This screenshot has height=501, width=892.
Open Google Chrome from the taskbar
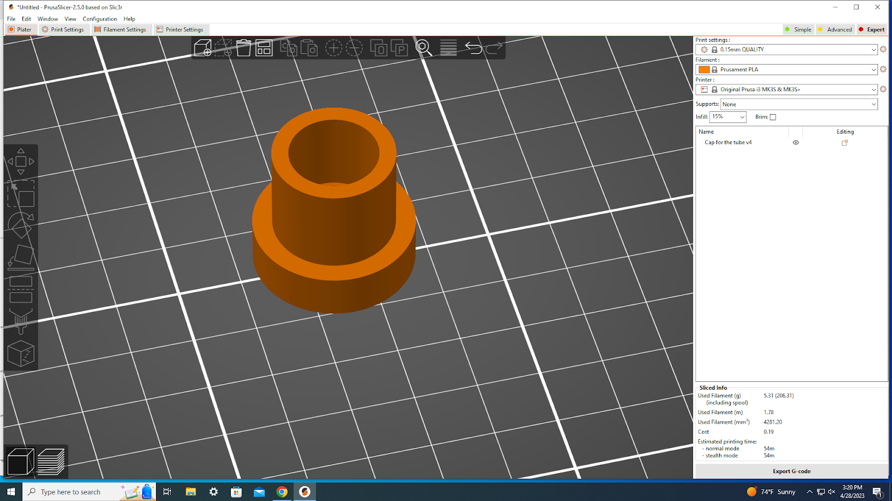point(282,492)
